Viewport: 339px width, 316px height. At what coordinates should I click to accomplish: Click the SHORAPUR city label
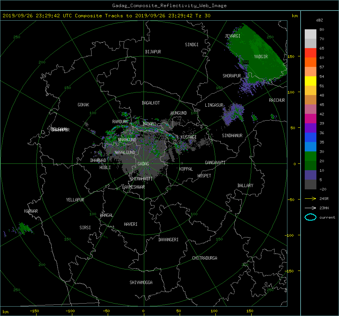point(232,76)
